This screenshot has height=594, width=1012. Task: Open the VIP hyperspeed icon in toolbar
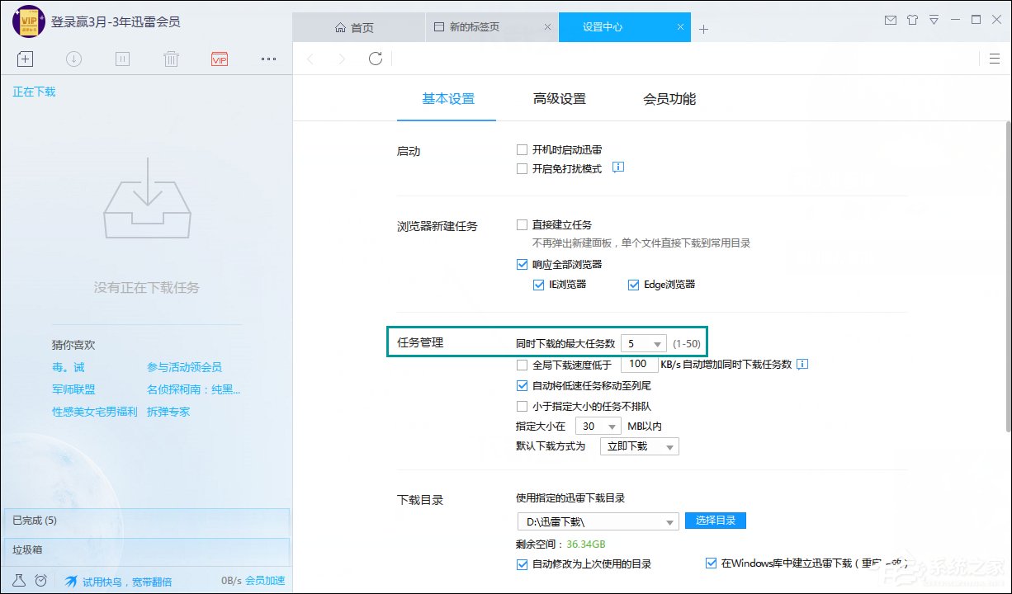pyautogui.click(x=219, y=59)
